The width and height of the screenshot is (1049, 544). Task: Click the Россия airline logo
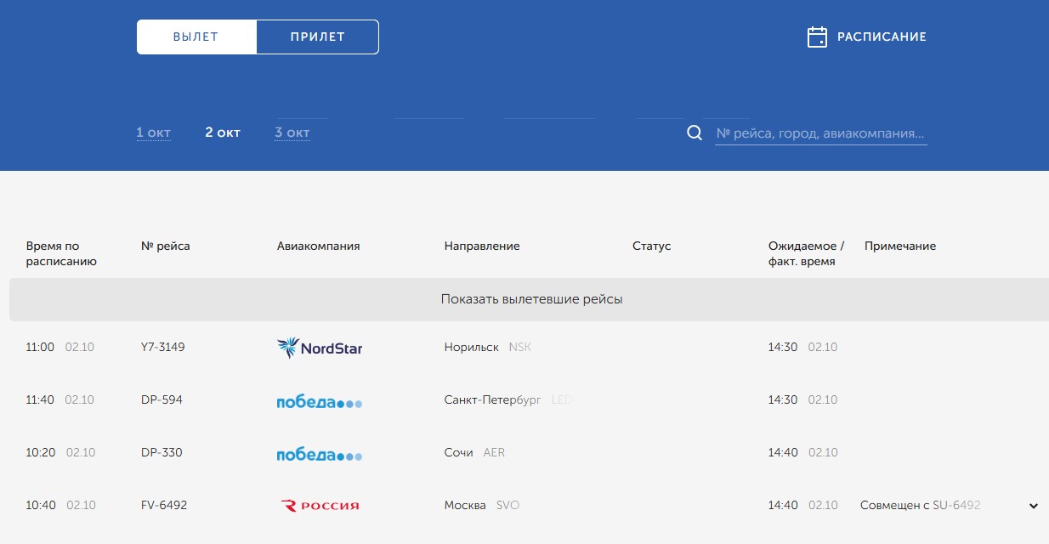320,506
